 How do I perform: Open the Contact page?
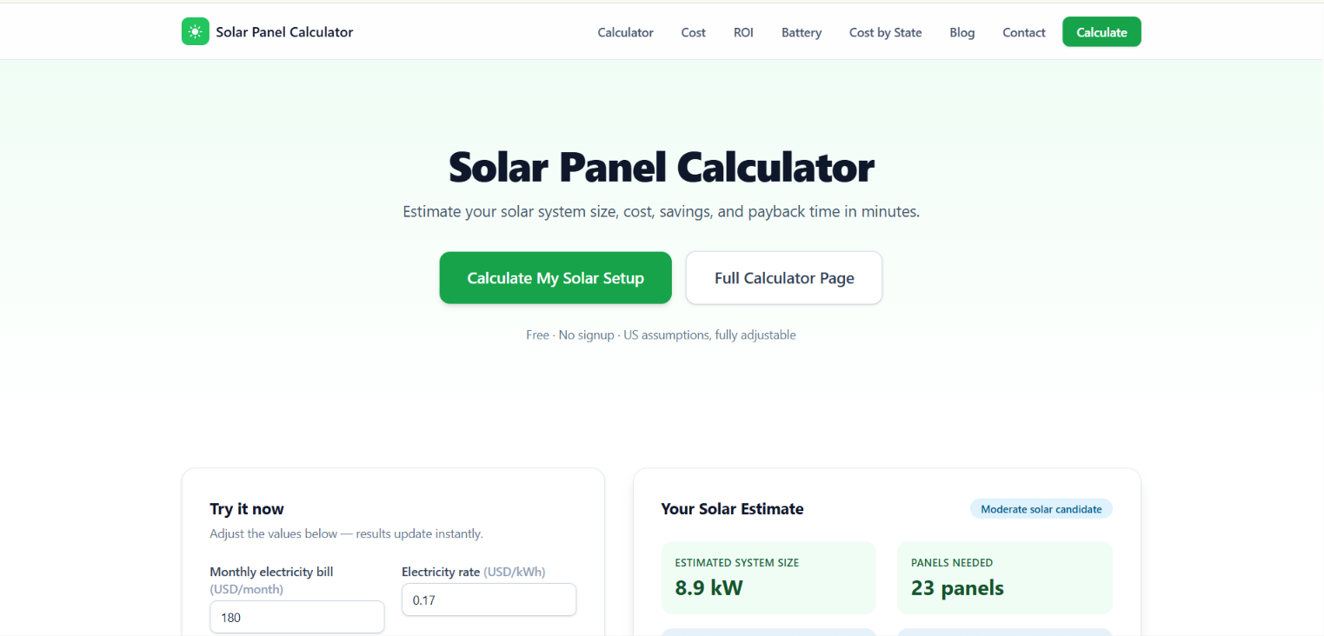coord(1023,32)
